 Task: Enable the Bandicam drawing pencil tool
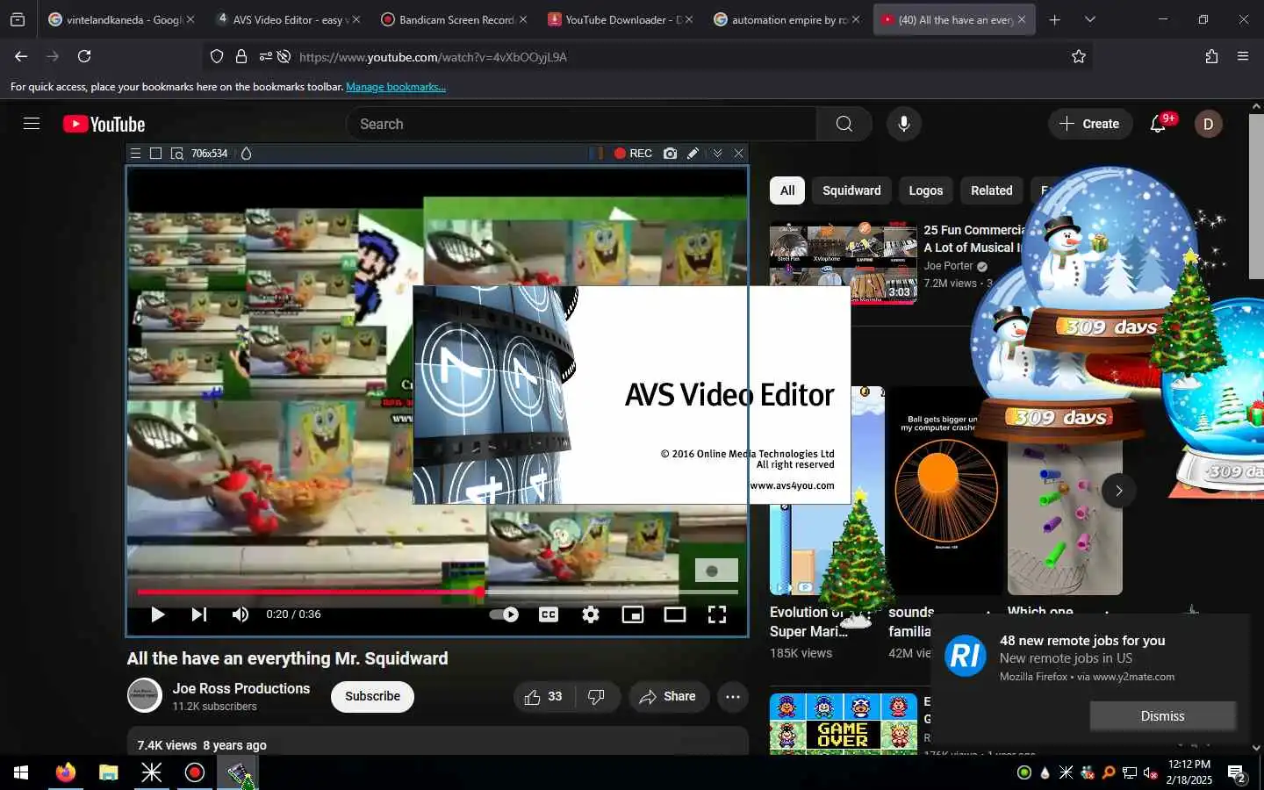click(x=693, y=153)
